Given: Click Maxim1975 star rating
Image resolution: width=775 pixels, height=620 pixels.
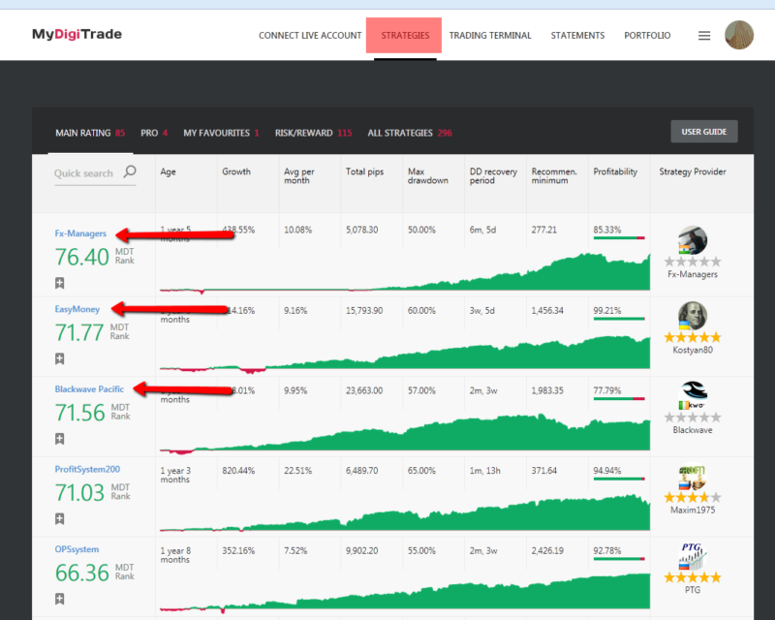Looking at the screenshot, I should (x=693, y=497).
